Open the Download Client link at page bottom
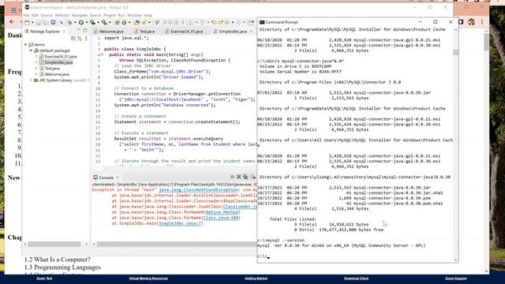Viewport: 505px width, 284px height. (x=356, y=278)
